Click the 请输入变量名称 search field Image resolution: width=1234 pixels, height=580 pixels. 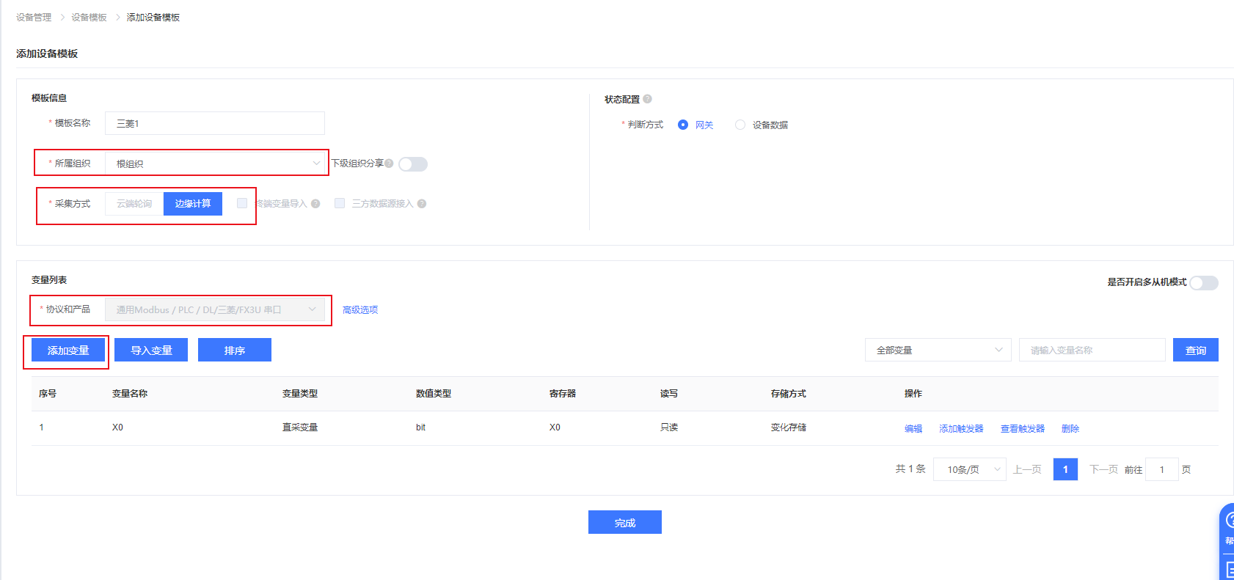(x=1092, y=350)
